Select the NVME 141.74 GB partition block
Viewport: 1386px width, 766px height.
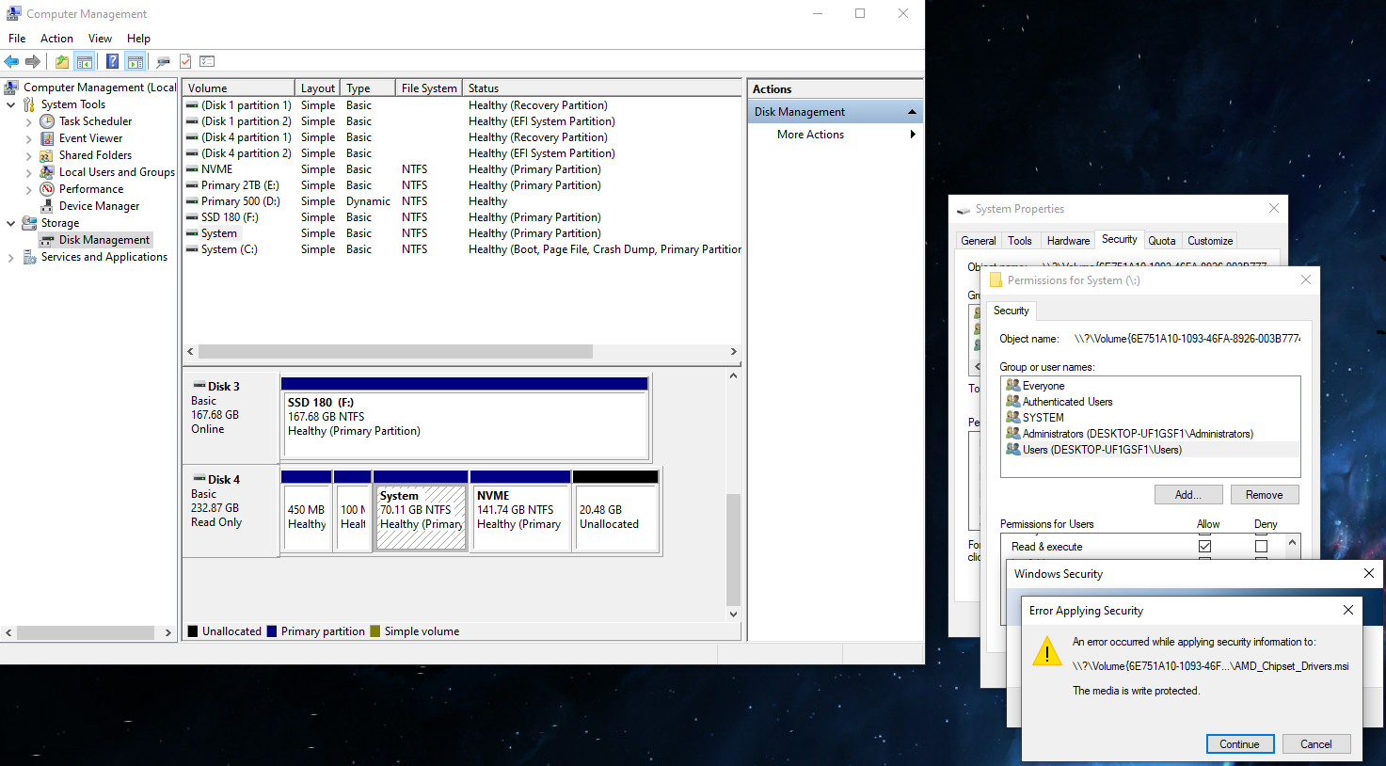(x=520, y=509)
